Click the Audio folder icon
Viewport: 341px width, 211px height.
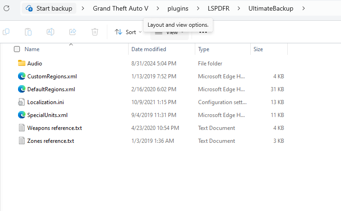click(x=21, y=63)
